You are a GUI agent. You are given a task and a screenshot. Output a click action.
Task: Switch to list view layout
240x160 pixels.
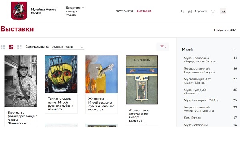(x=19, y=47)
